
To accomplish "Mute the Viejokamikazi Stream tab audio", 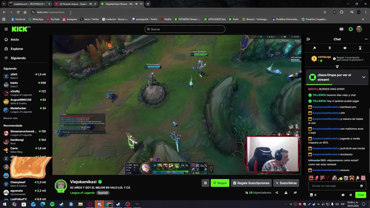I will coord(136,4).
